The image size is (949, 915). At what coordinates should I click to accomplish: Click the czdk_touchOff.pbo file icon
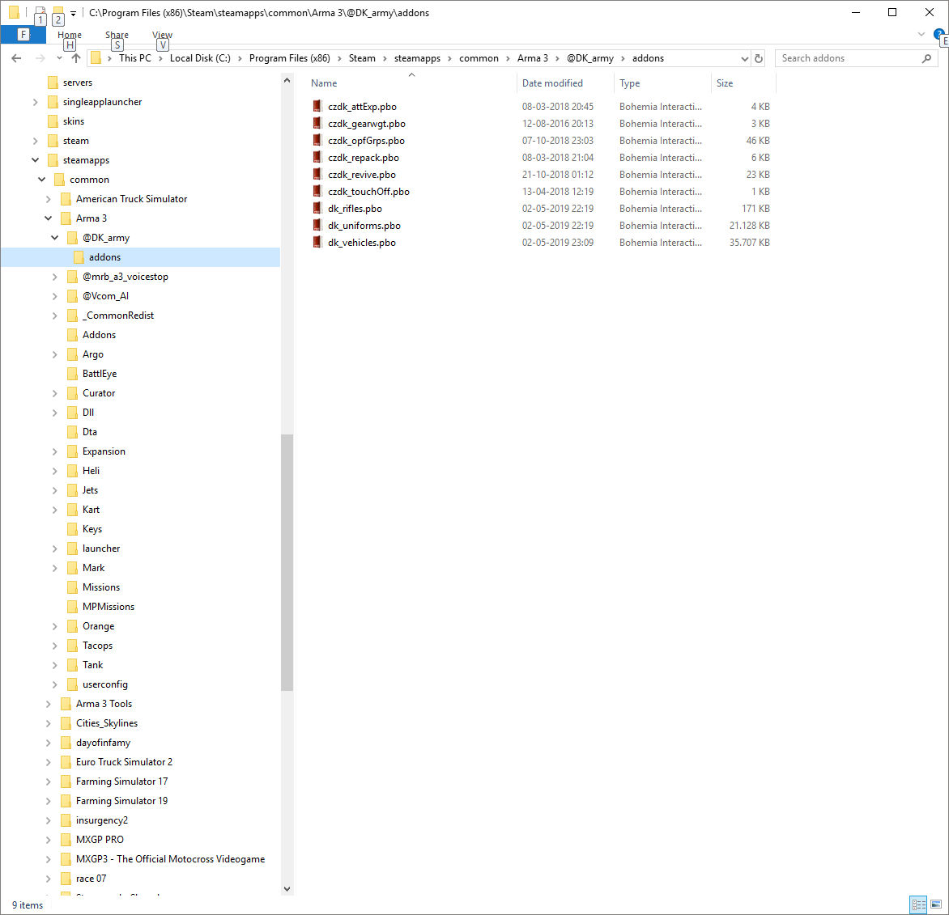[x=317, y=191]
